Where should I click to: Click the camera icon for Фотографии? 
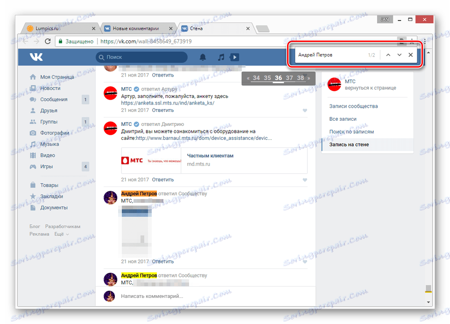point(33,133)
